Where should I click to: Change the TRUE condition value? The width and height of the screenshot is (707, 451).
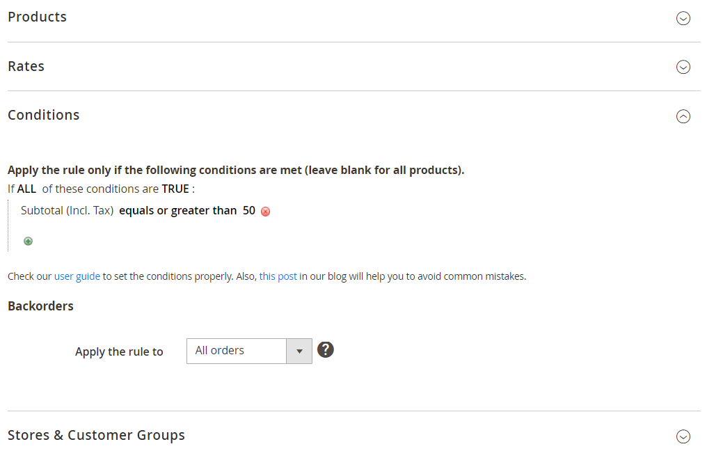pos(175,189)
